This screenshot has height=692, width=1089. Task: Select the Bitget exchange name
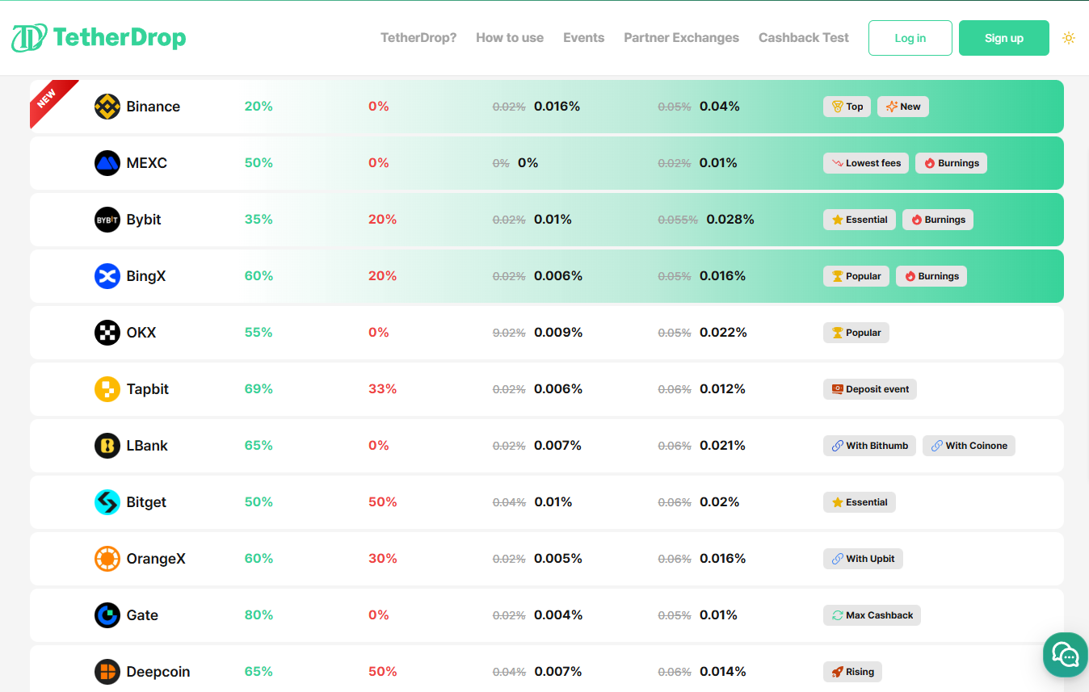coord(146,502)
